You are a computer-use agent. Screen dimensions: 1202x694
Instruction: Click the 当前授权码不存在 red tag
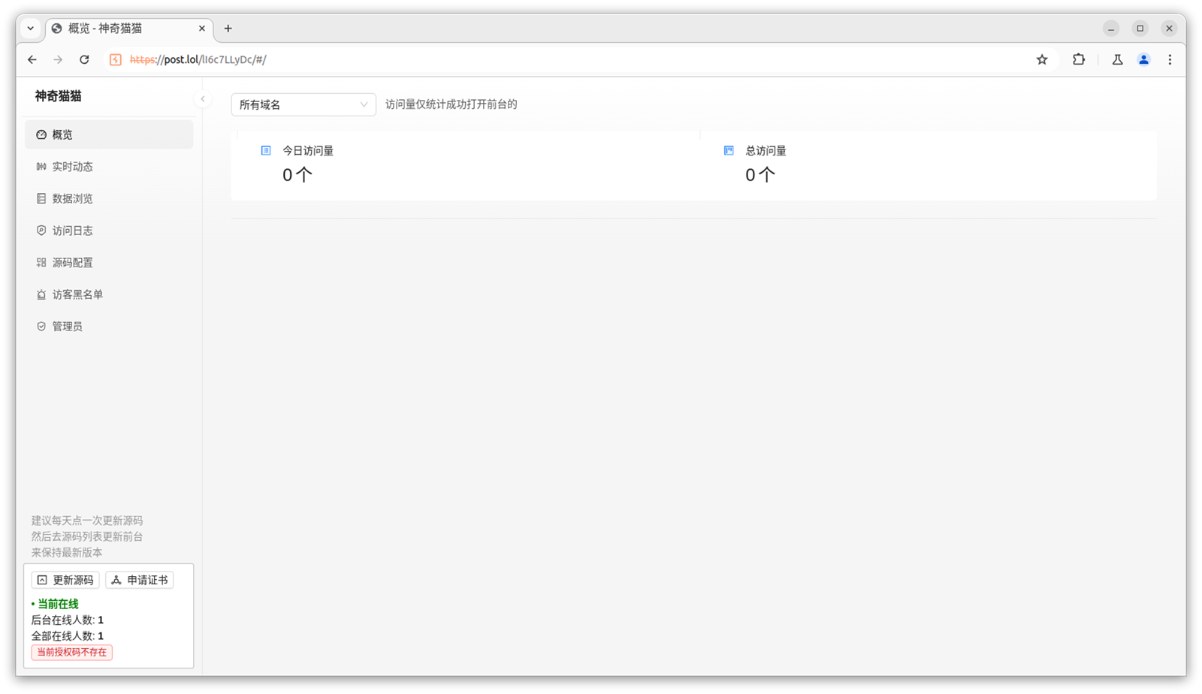coord(72,652)
